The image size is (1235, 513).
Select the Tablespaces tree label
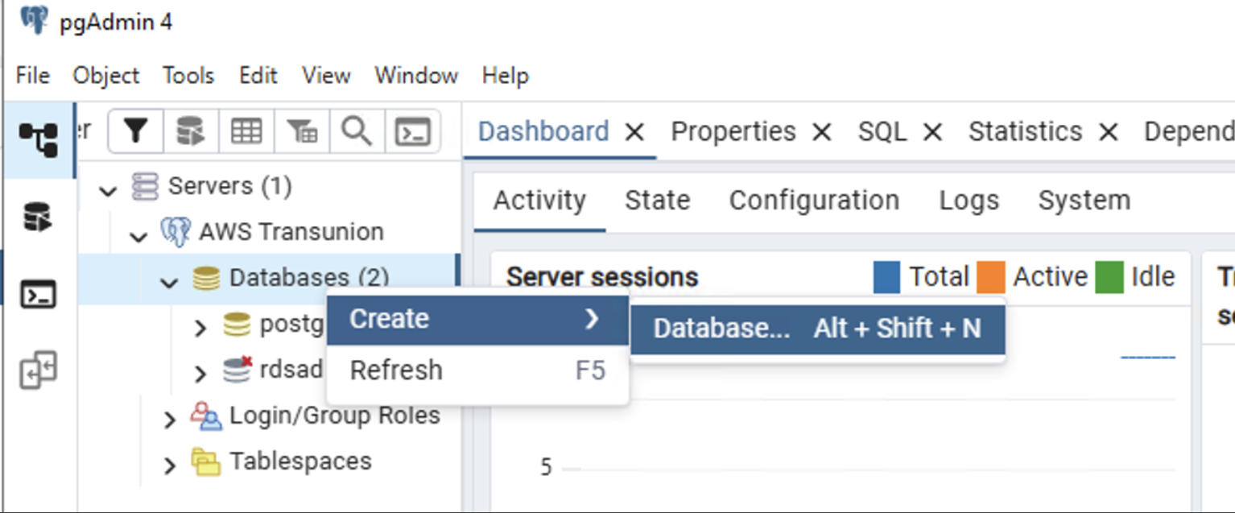click(300, 462)
